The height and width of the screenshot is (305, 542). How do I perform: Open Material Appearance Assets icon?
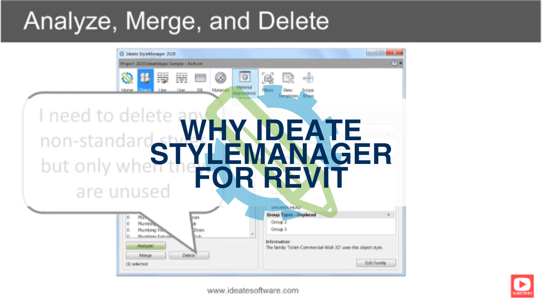pos(245,77)
